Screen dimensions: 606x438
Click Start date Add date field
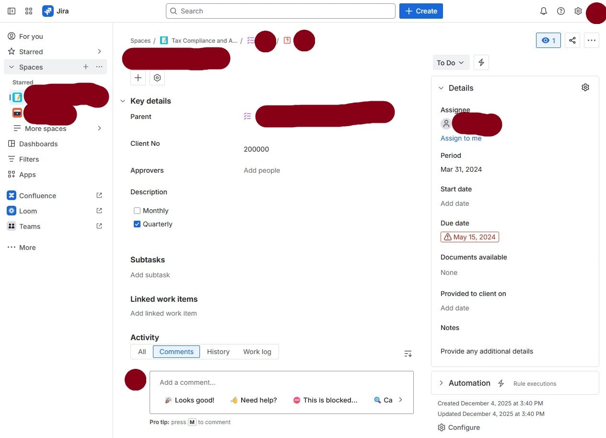point(454,203)
